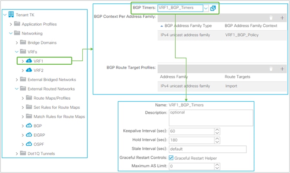
Task: Expand the VRF1 node
Action: click(22, 61)
